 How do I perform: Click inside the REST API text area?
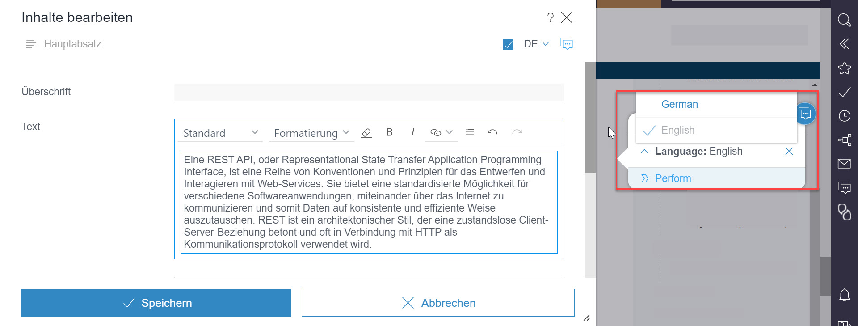(369, 202)
